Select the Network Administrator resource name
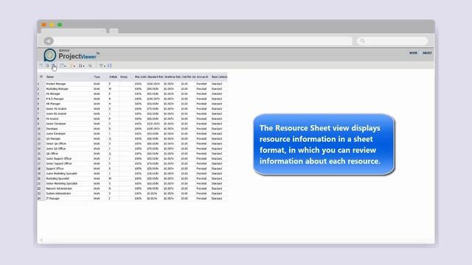 [x=59, y=188]
